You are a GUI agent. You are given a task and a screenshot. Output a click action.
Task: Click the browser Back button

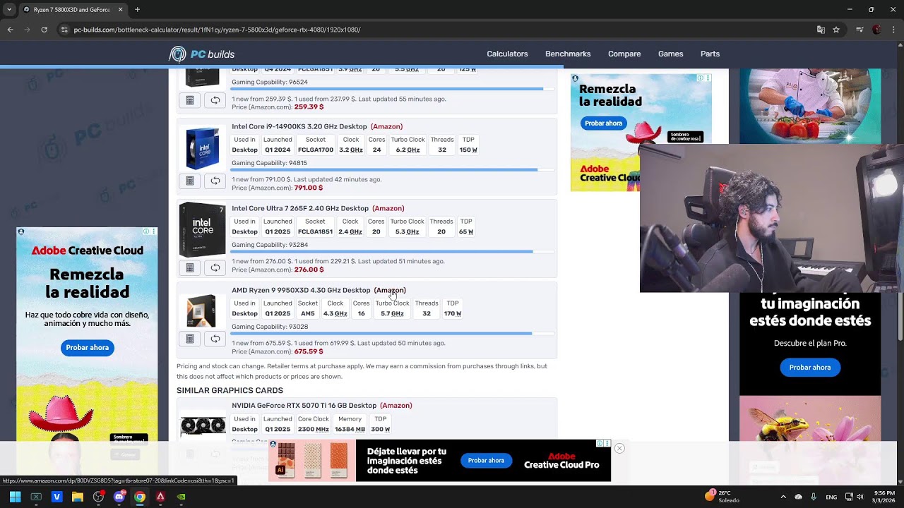coord(10,30)
